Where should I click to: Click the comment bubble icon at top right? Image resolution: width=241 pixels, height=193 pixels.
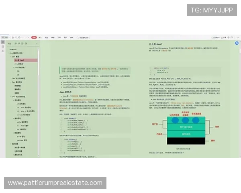click(x=232, y=37)
